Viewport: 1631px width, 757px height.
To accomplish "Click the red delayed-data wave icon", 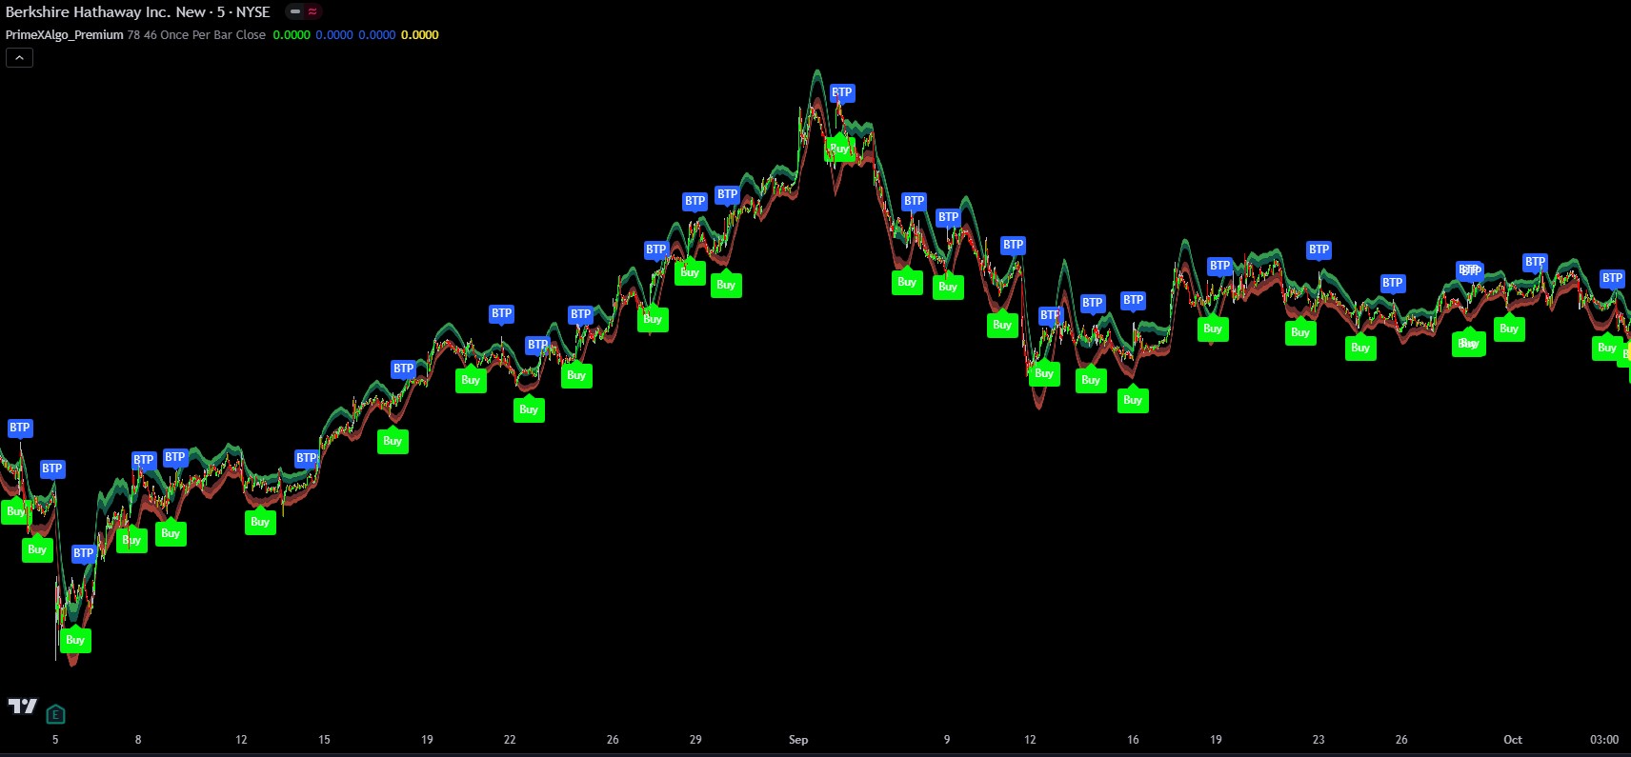I will [312, 12].
